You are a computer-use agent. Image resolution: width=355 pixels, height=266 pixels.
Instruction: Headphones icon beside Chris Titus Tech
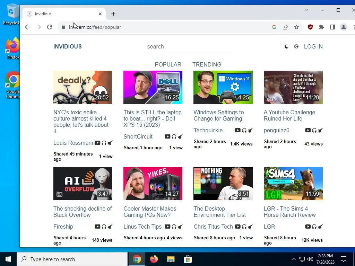244,227
